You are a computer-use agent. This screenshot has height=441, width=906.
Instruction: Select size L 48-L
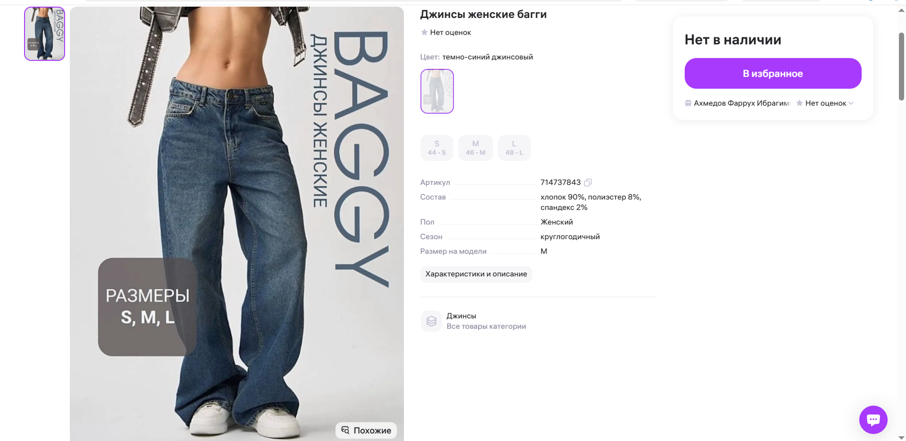pyautogui.click(x=514, y=148)
